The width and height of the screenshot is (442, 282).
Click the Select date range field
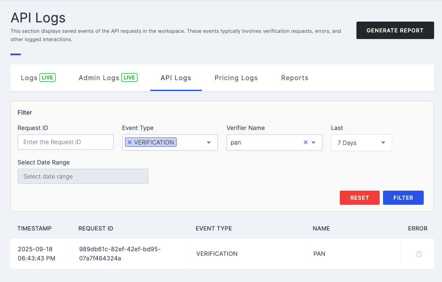click(x=83, y=177)
